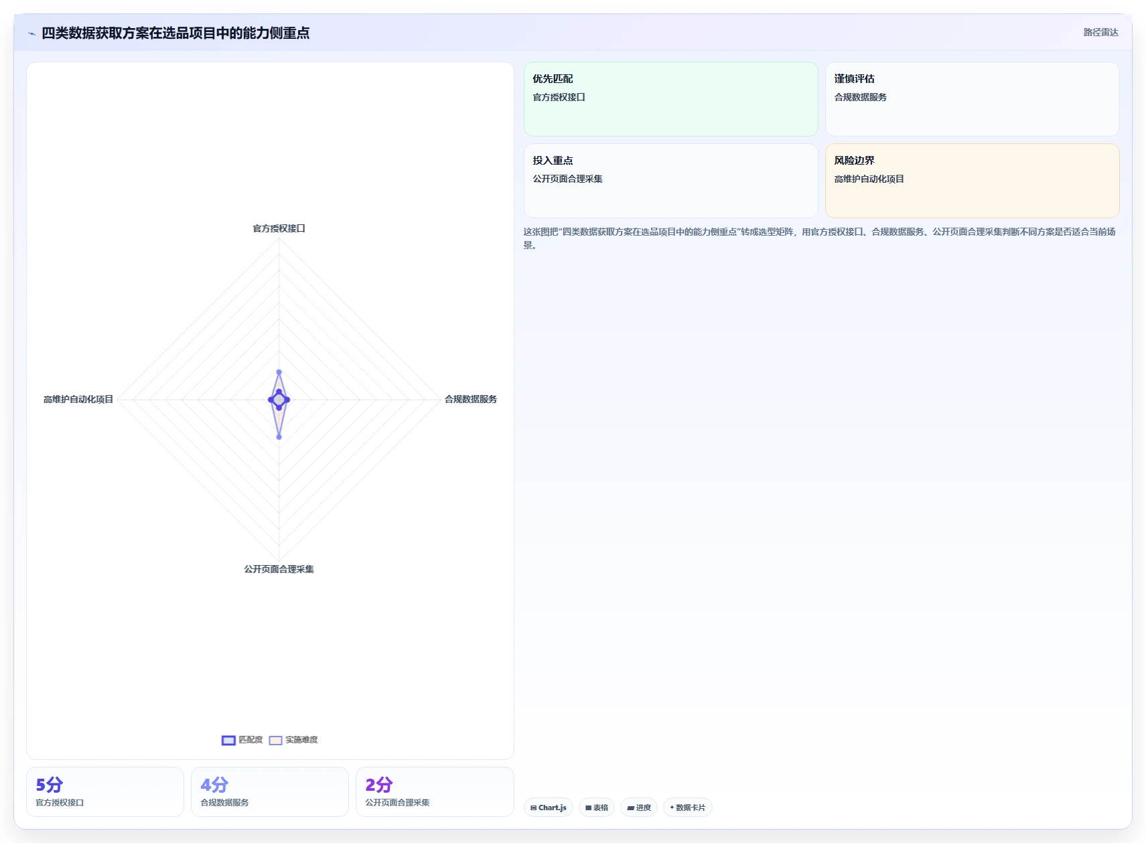Viewport: 1146px width, 843px height.
Task: Toggle the 实施难度 legend swatch
Action: [275, 740]
